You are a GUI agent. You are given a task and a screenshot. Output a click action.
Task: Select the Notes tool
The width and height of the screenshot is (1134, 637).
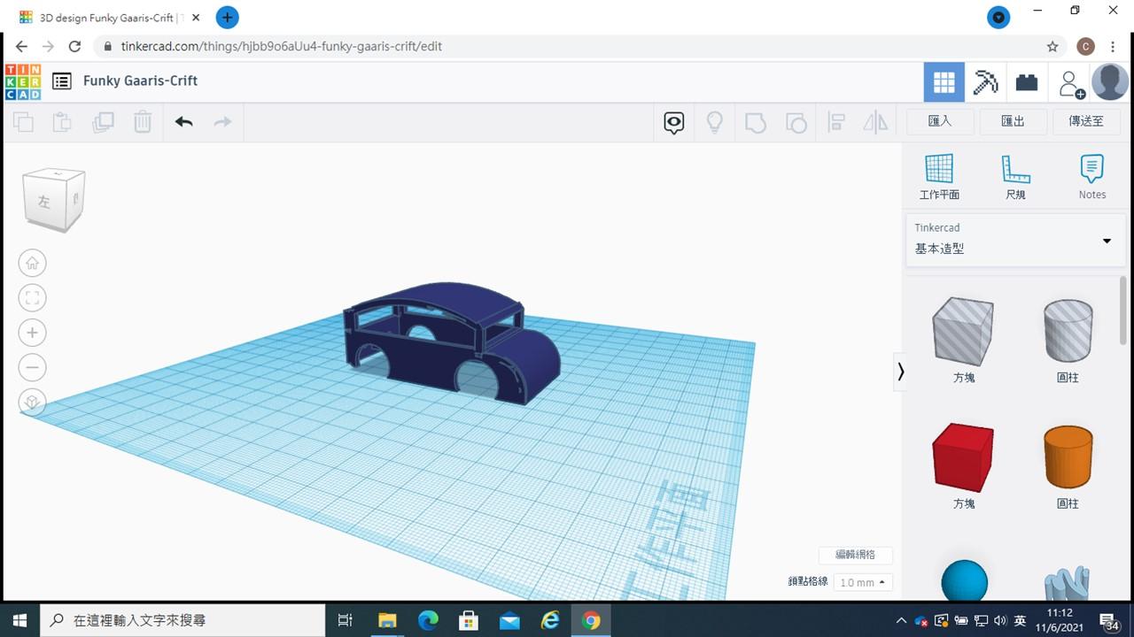click(1092, 176)
